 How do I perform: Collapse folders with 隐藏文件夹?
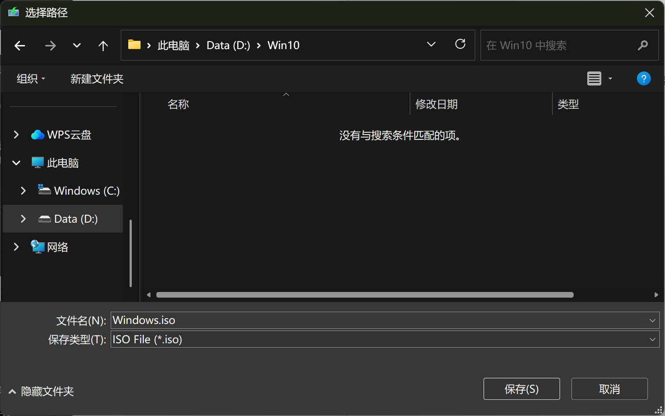41,391
